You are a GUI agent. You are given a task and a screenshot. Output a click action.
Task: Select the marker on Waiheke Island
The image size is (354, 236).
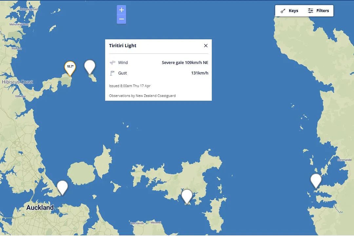[x=187, y=197]
